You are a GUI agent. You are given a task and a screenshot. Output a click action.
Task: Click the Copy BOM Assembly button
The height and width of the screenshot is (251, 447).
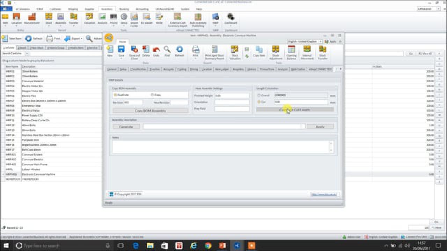[x=150, y=111]
